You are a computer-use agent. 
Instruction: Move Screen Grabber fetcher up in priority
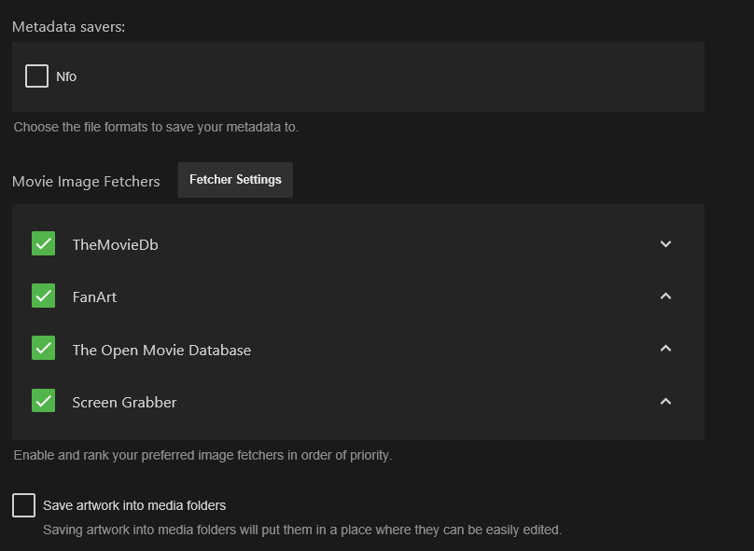tap(665, 402)
